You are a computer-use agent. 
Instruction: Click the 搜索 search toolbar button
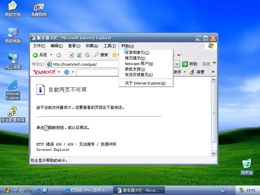coord(101,55)
